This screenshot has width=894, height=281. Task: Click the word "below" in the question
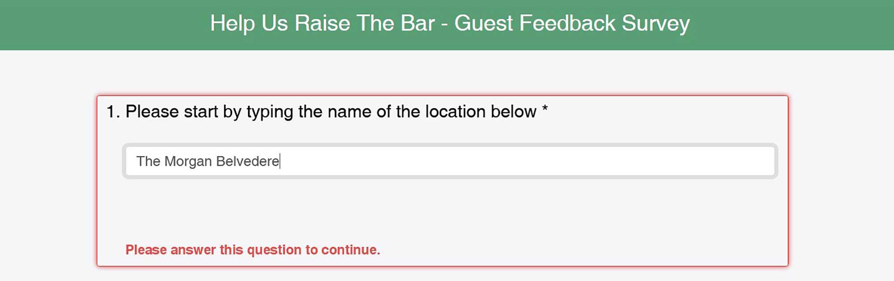point(513,112)
